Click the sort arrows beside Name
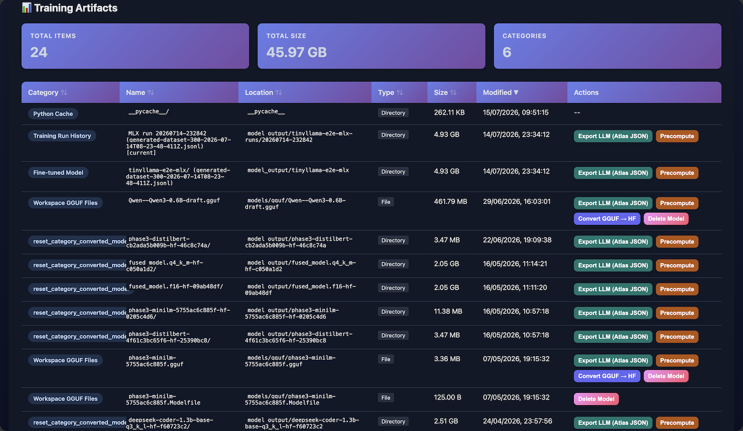743x431 pixels. pyautogui.click(x=151, y=93)
